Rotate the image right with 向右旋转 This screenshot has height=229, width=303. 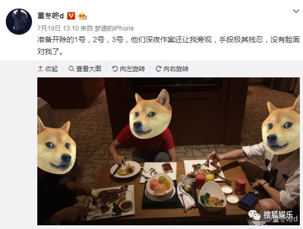click(172, 69)
